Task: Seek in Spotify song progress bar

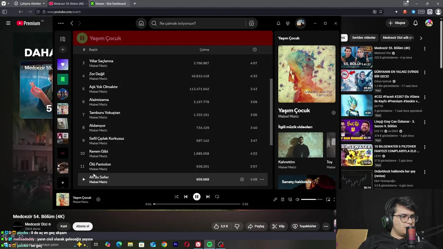Action: [197, 204]
